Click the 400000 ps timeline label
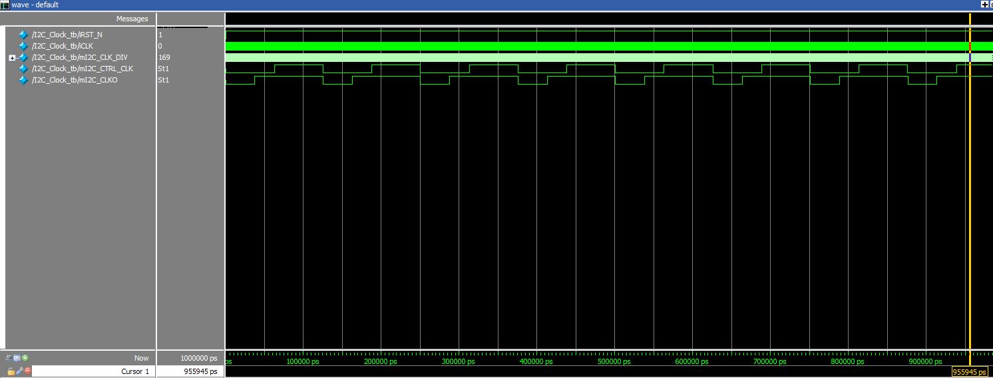This screenshot has height=378, width=993. pyautogui.click(x=536, y=361)
